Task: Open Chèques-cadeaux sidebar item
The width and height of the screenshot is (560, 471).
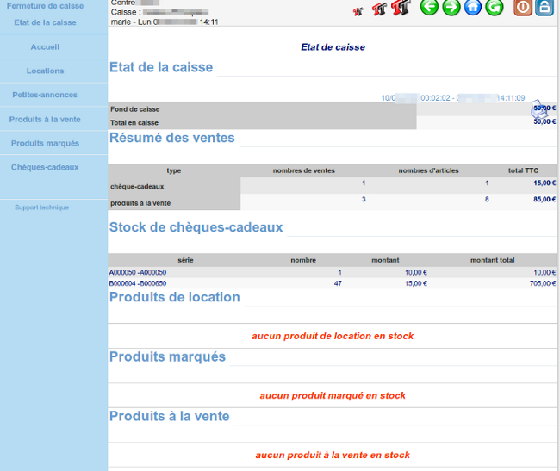Action: coord(45,168)
